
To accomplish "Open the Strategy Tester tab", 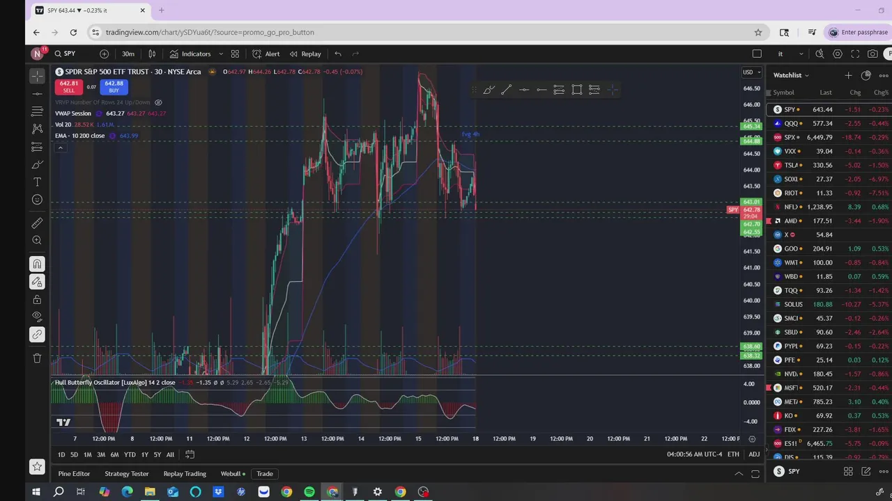I will (127, 474).
